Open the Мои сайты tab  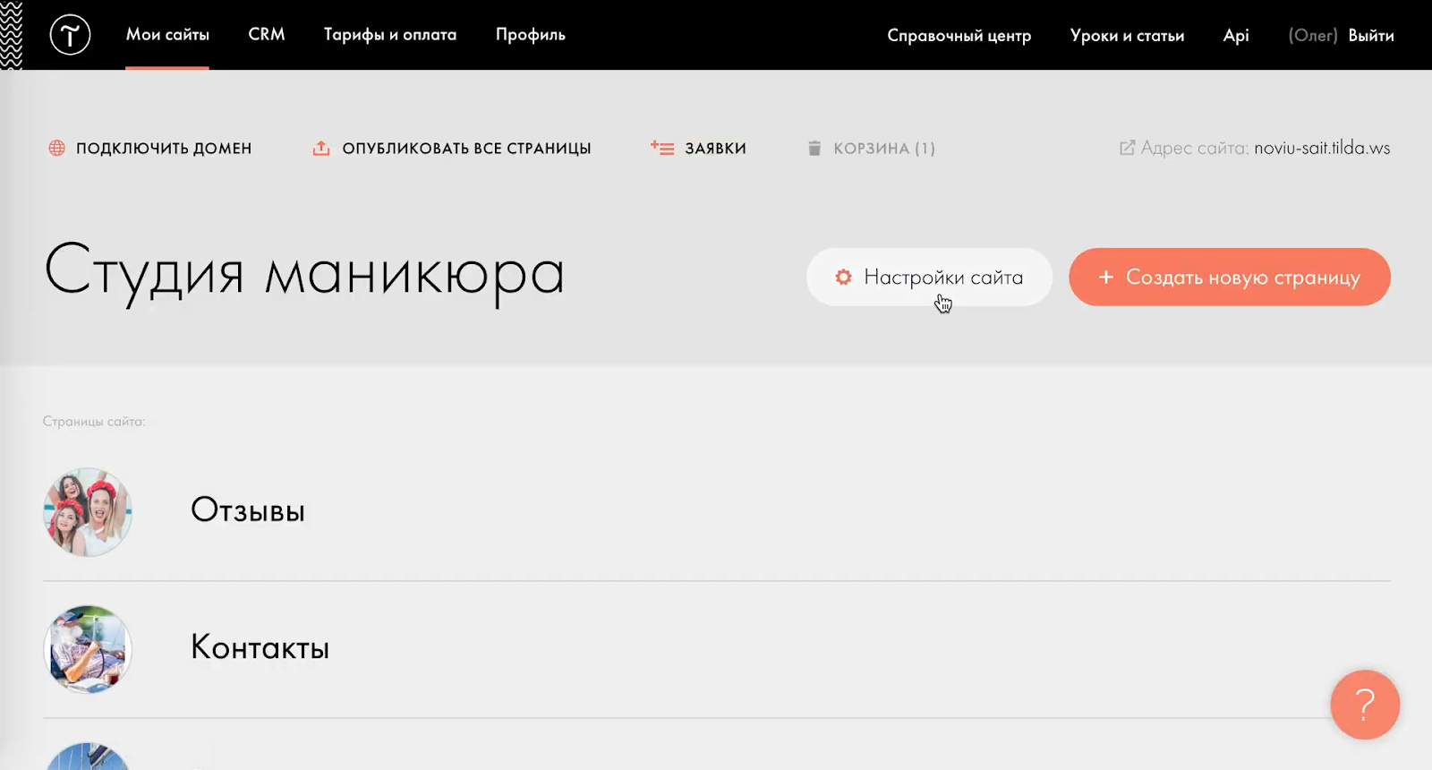167,35
